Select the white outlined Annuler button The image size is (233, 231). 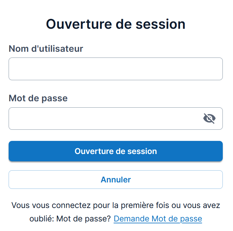[x=116, y=180]
